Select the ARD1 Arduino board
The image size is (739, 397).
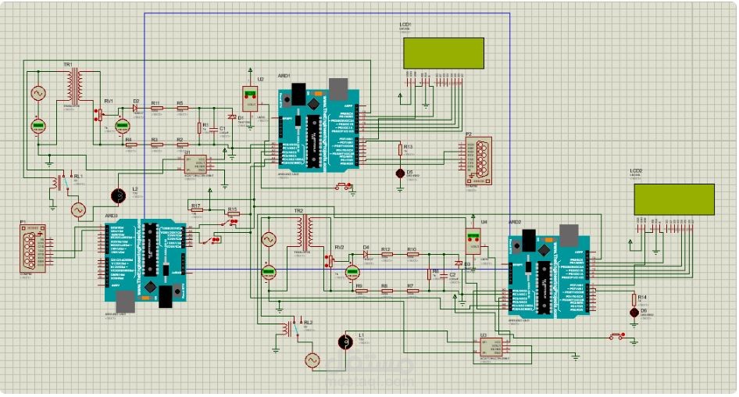pos(319,126)
